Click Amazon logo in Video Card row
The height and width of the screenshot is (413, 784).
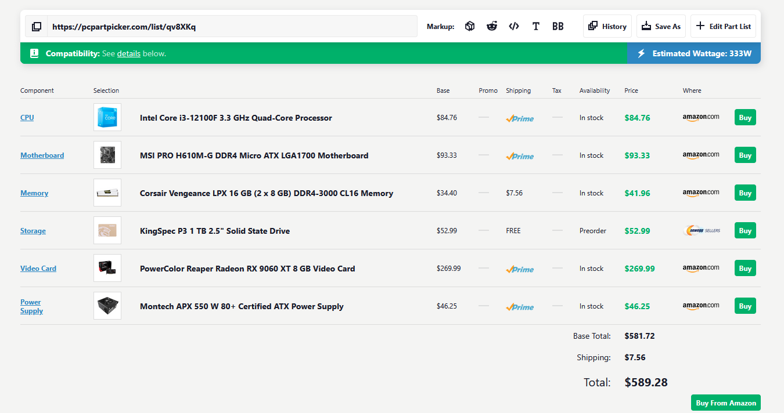tap(701, 269)
